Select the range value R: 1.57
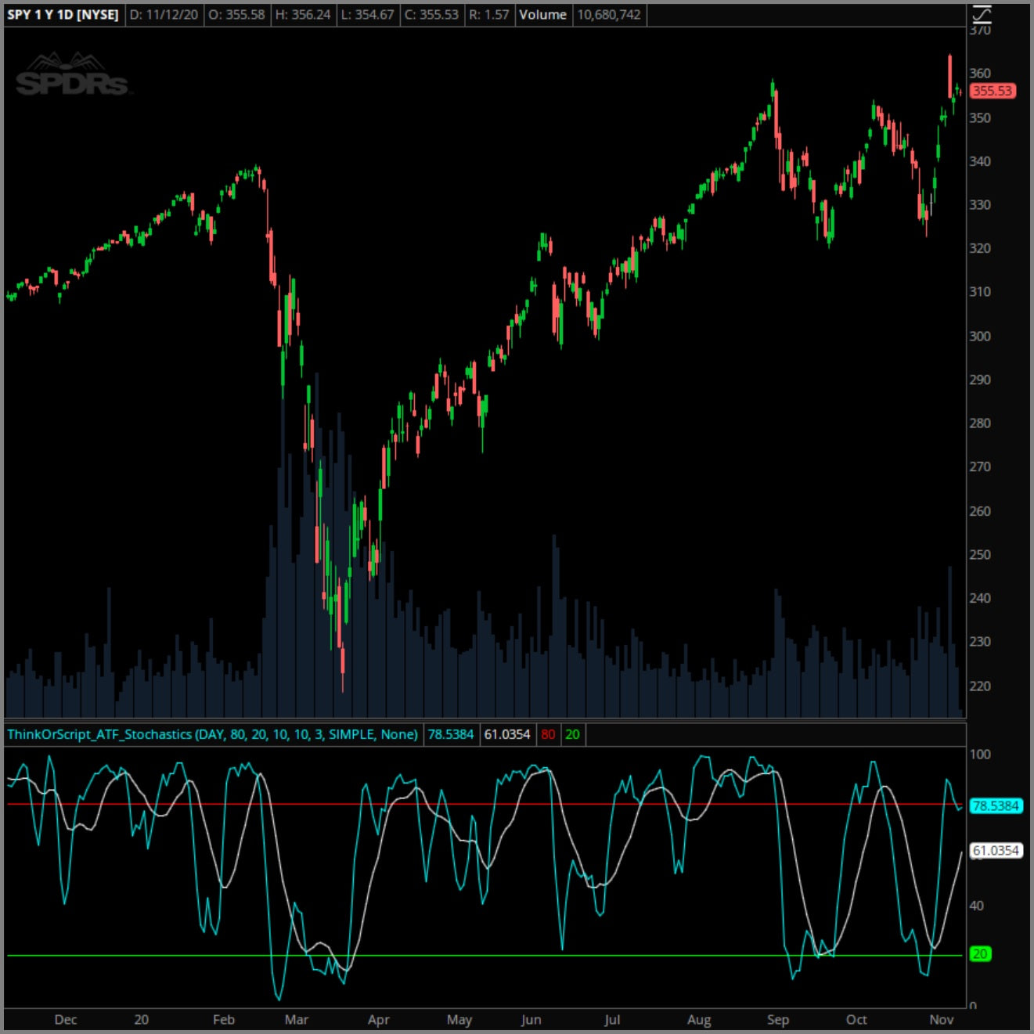 489,15
